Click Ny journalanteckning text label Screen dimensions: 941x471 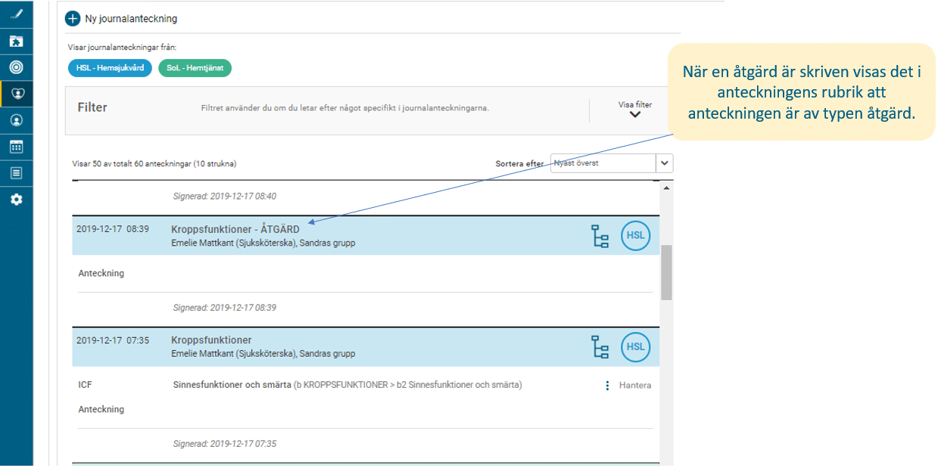131,18
